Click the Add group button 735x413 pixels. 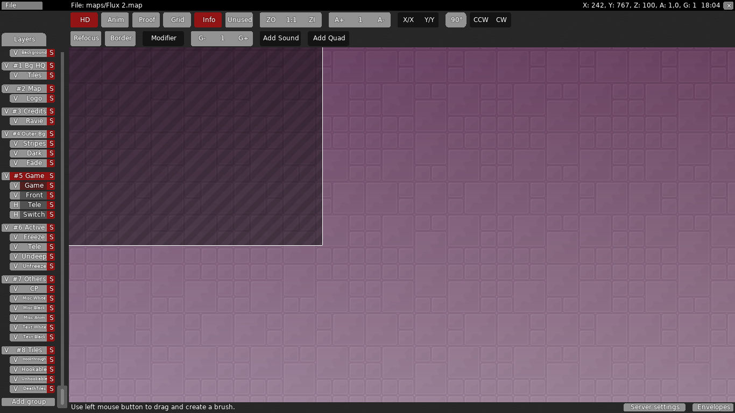(29, 402)
